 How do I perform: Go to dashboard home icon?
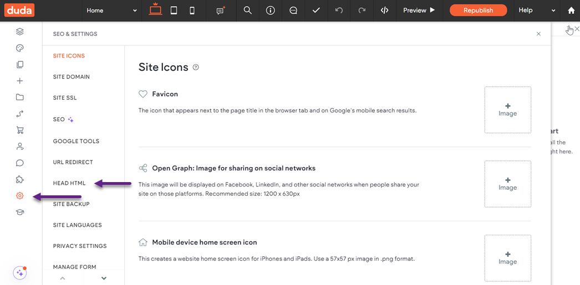pyautogui.click(x=571, y=11)
